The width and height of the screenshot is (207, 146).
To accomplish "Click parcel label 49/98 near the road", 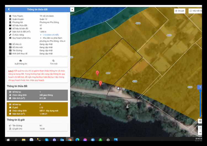I will click(135, 81).
